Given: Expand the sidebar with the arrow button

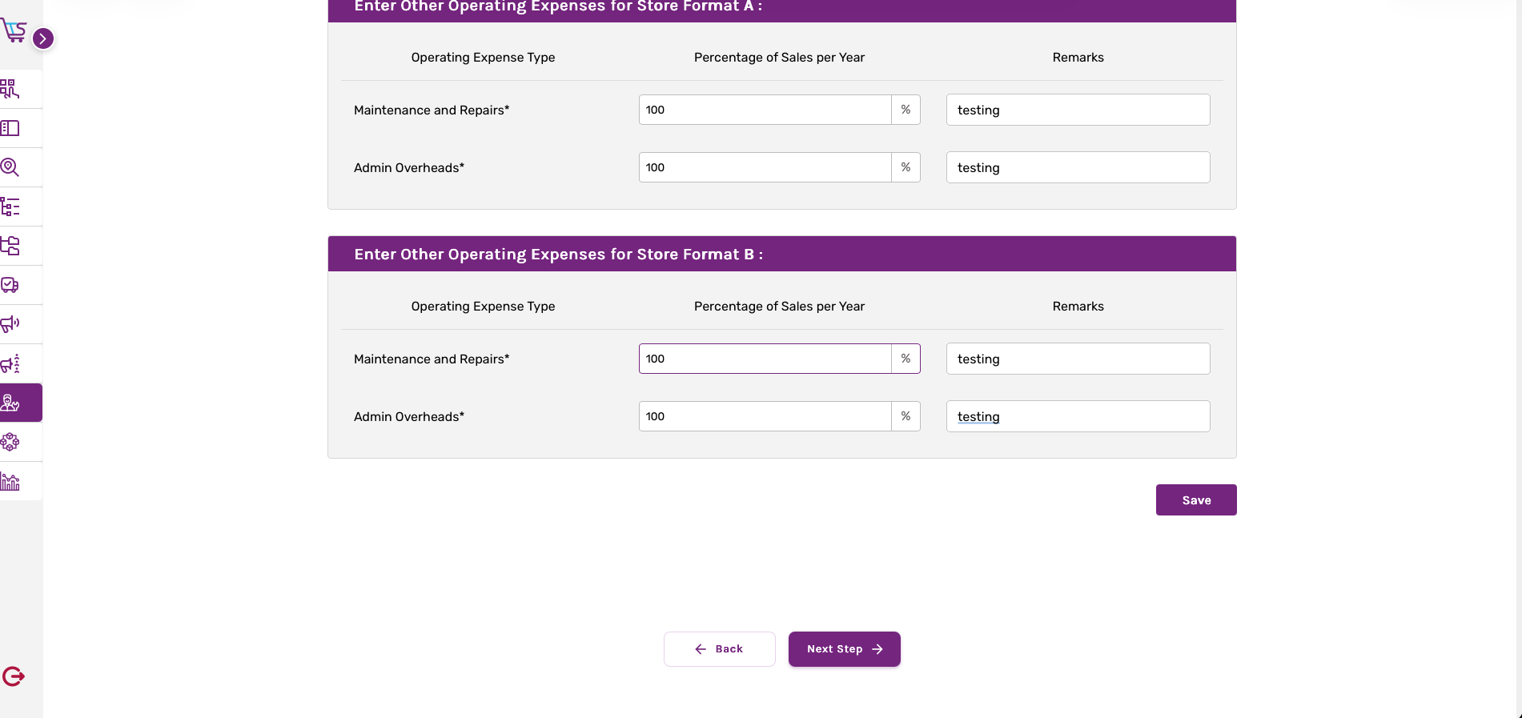Looking at the screenshot, I should pyautogui.click(x=43, y=38).
